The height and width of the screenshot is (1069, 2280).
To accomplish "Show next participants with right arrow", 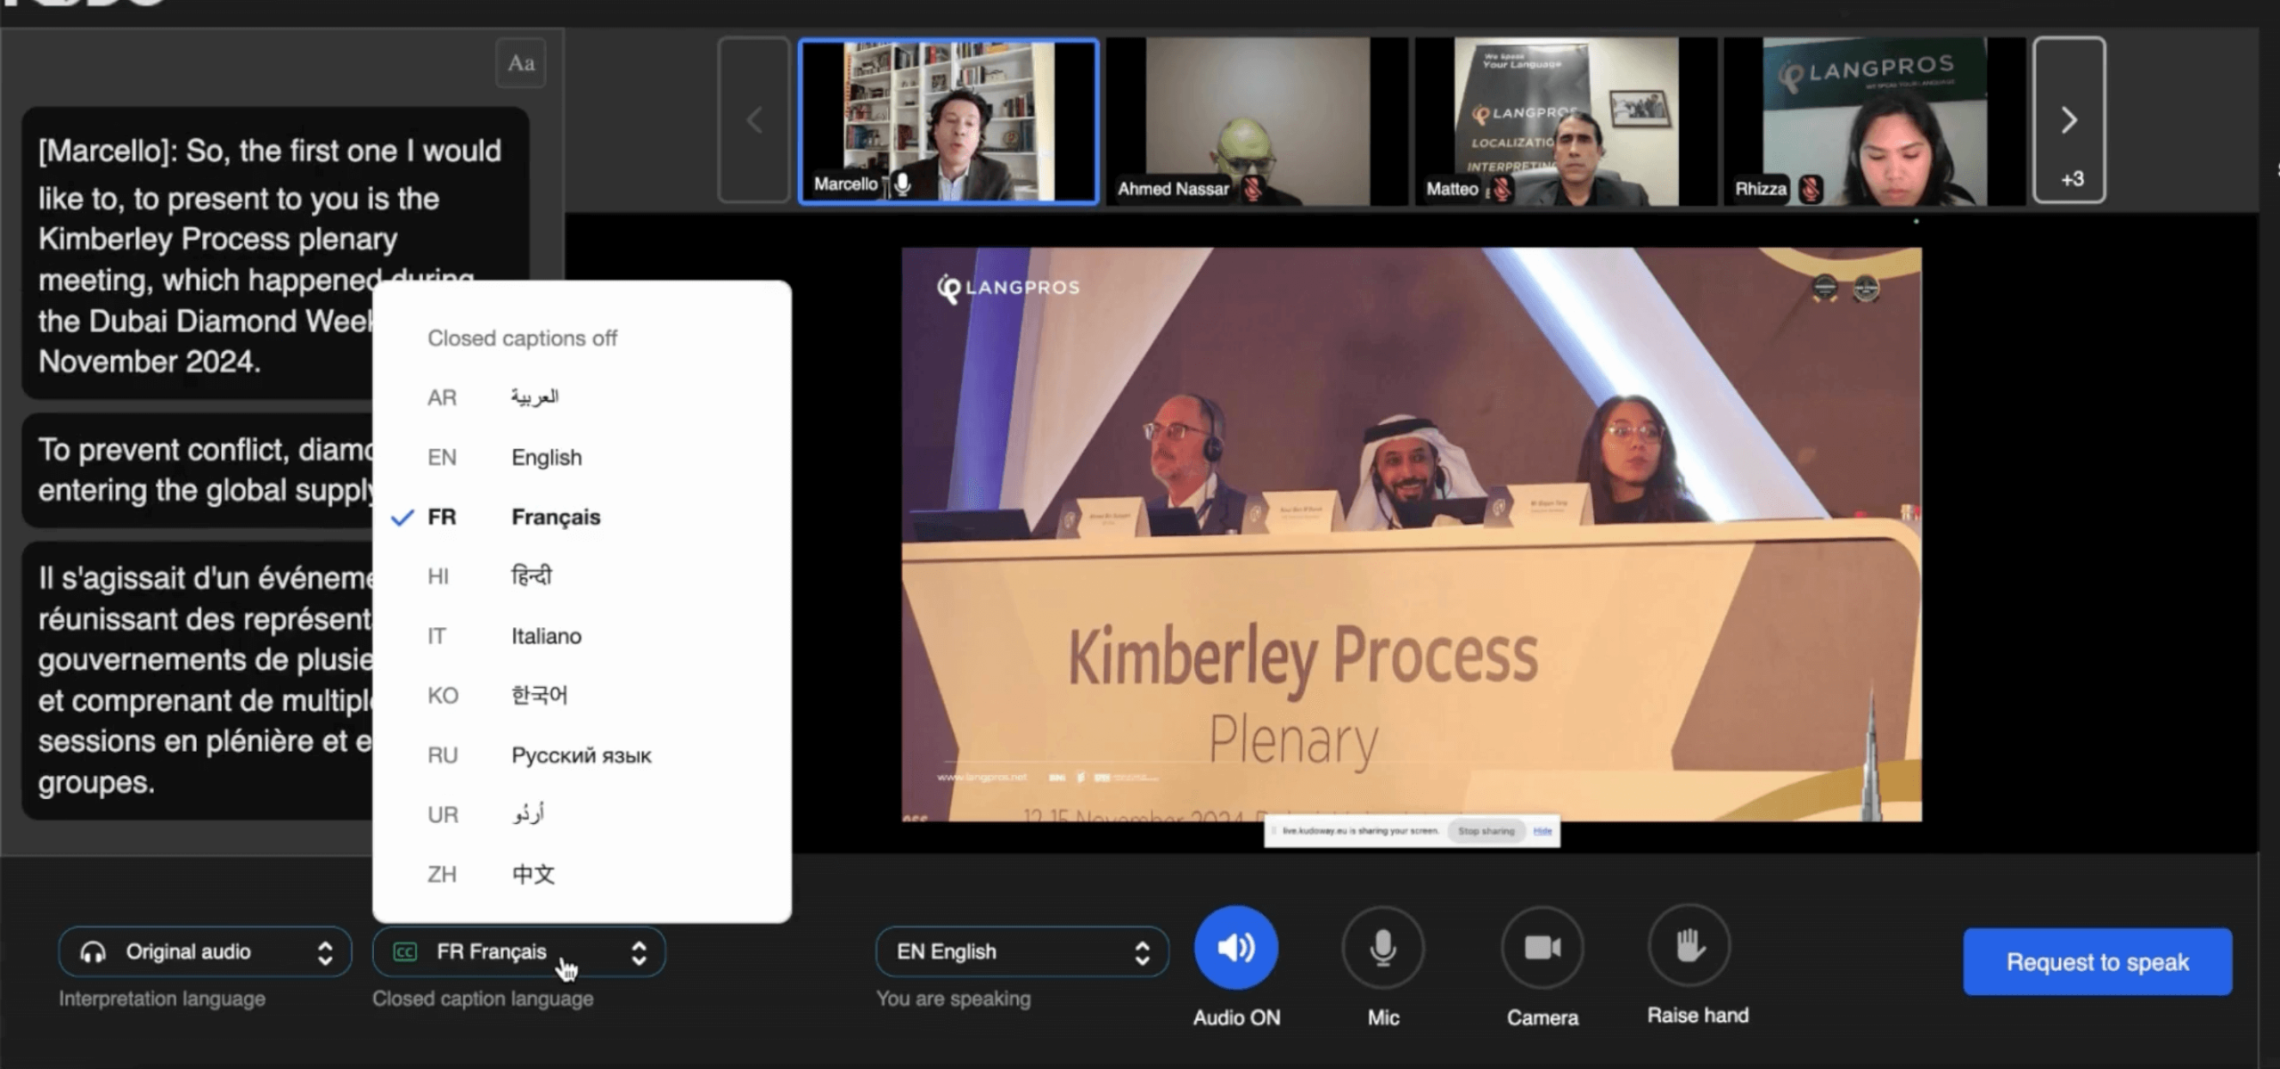I will tap(2070, 120).
